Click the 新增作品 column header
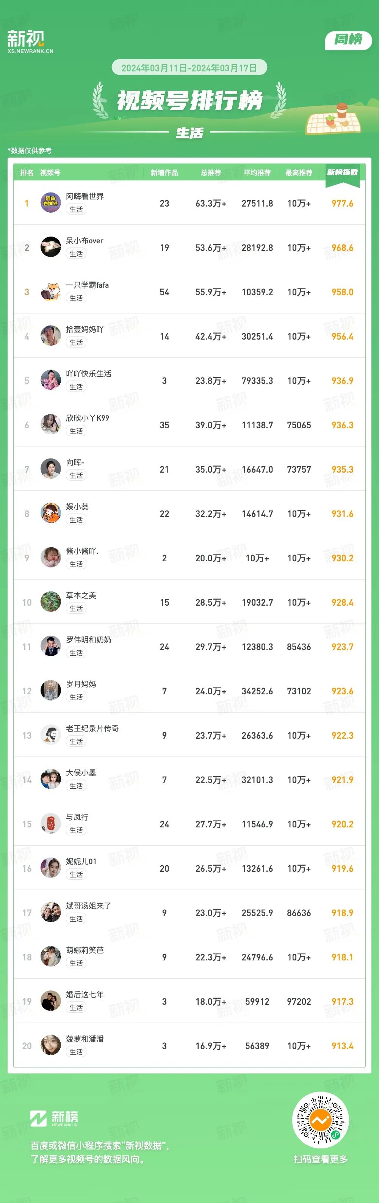The height and width of the screenshot is (1203, 379). 164,173
